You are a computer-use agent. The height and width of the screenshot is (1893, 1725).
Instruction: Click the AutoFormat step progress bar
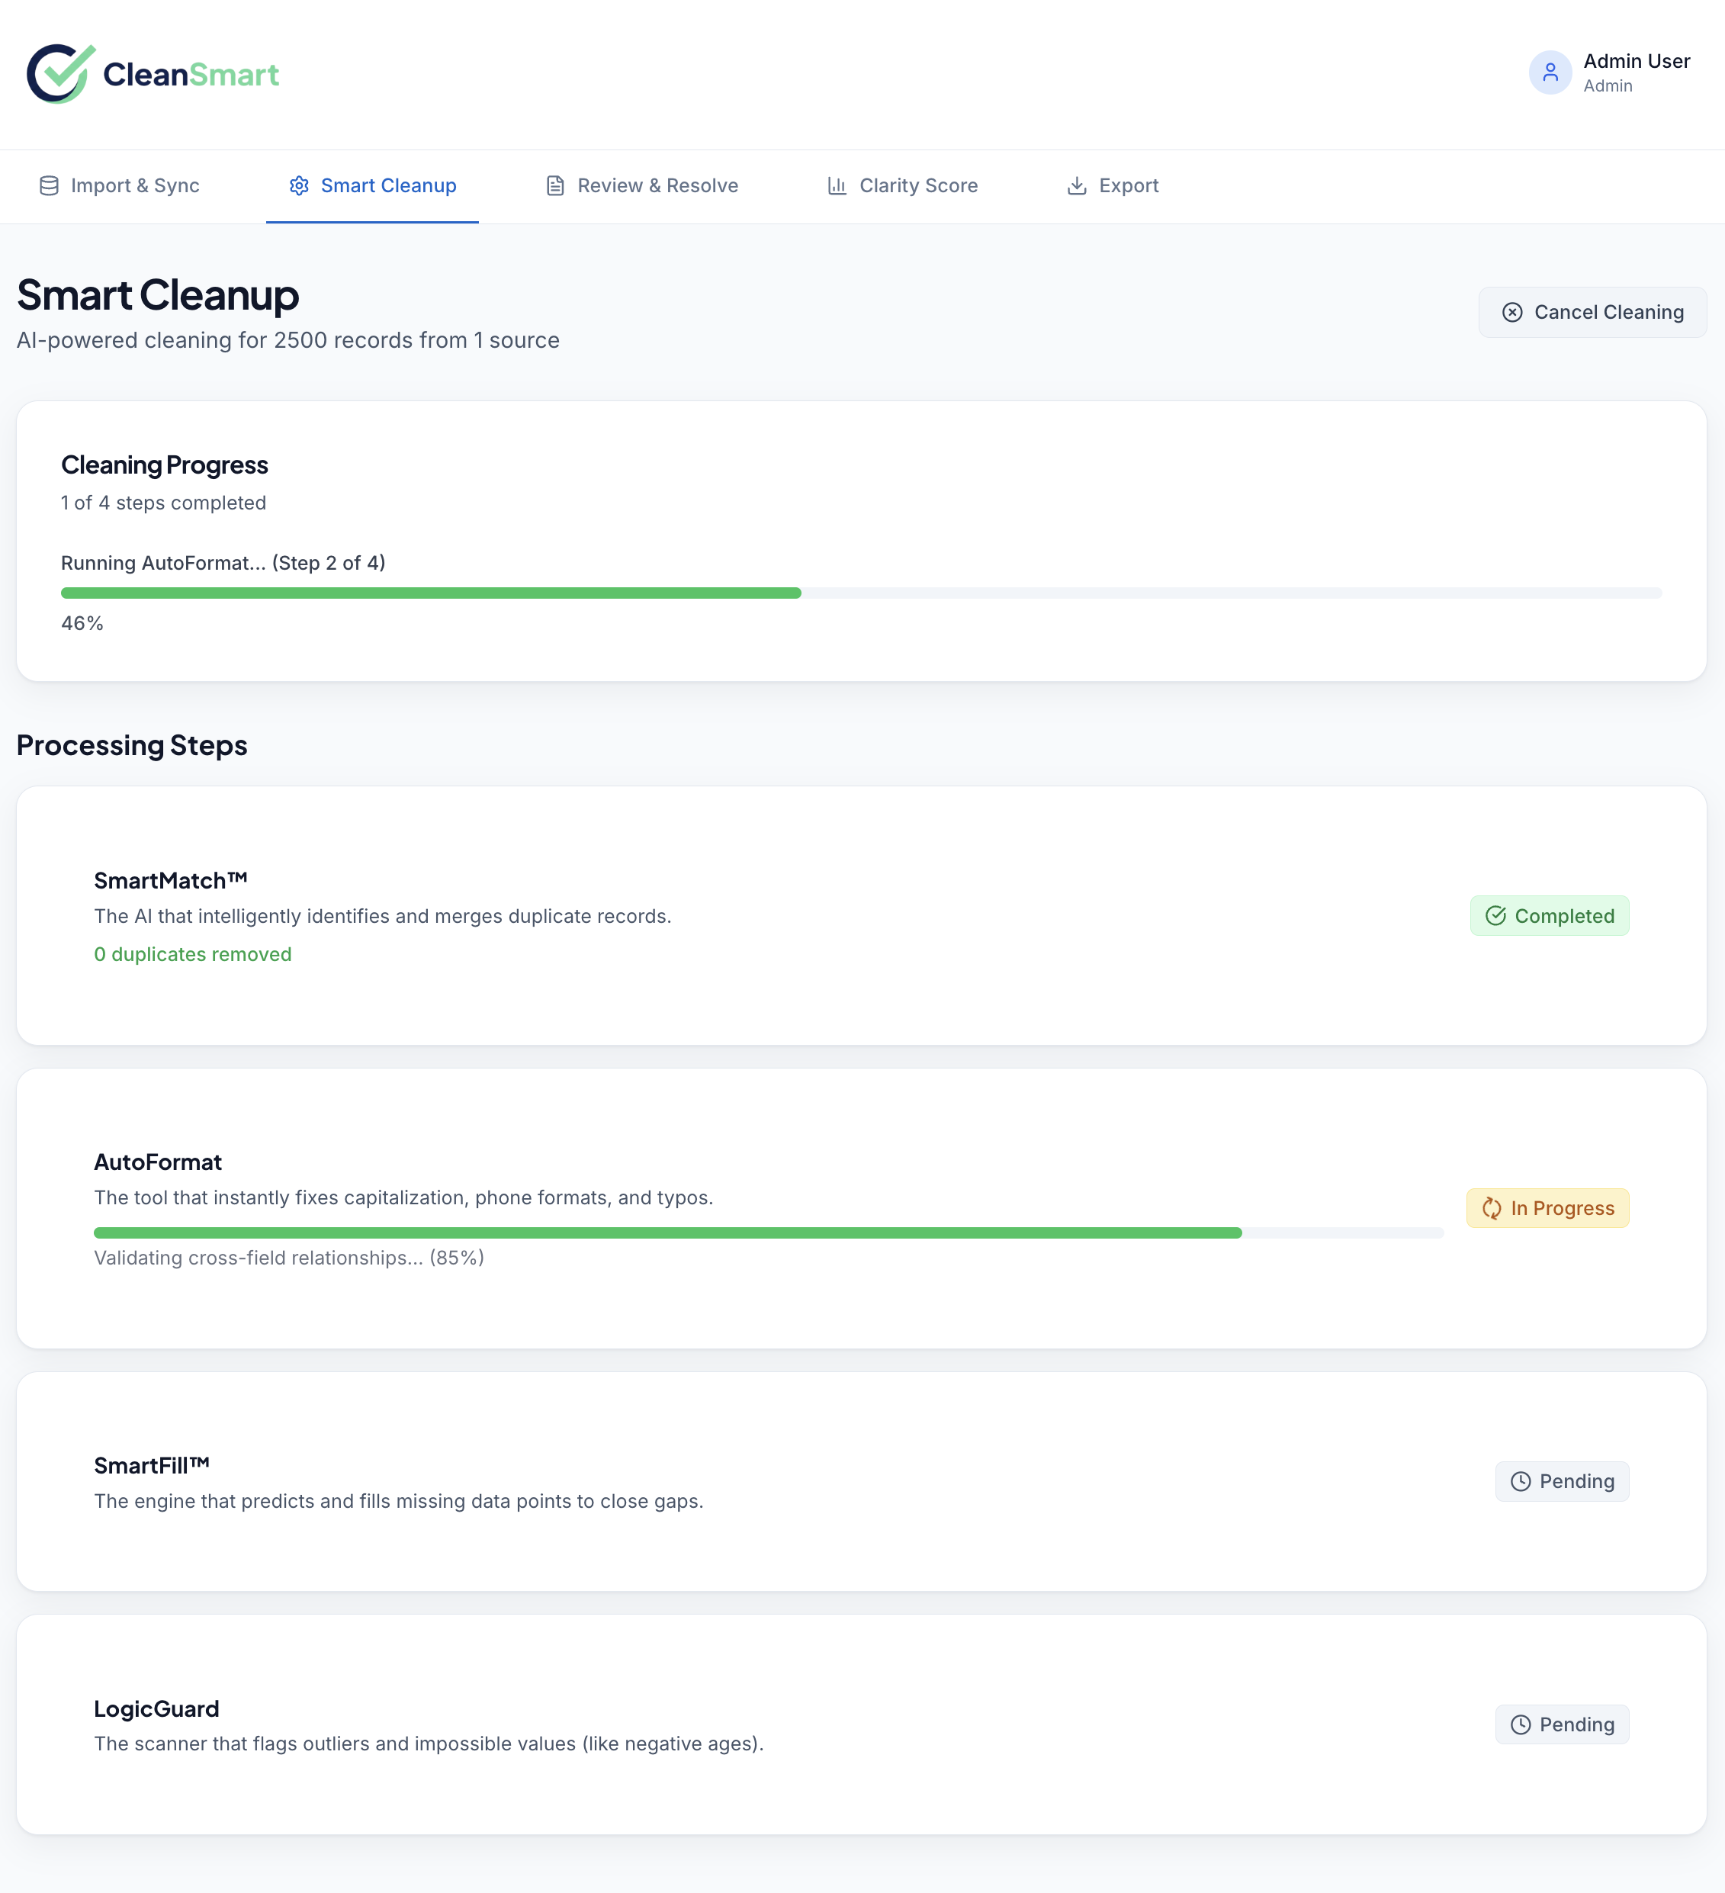(x=768, y=1233)
